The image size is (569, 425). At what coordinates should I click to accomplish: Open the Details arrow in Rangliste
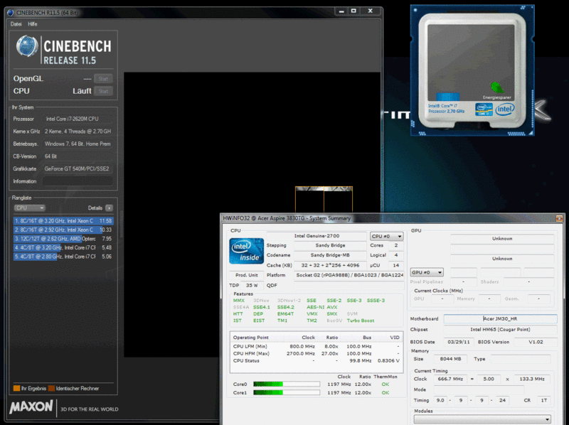109,208
